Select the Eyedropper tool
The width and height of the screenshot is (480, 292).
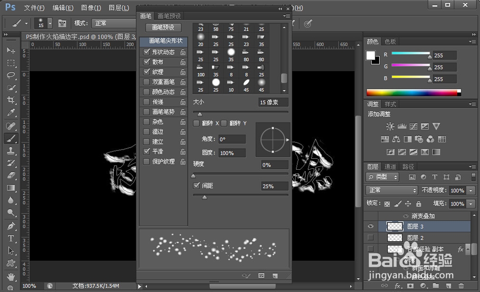[x=11, y=113]
